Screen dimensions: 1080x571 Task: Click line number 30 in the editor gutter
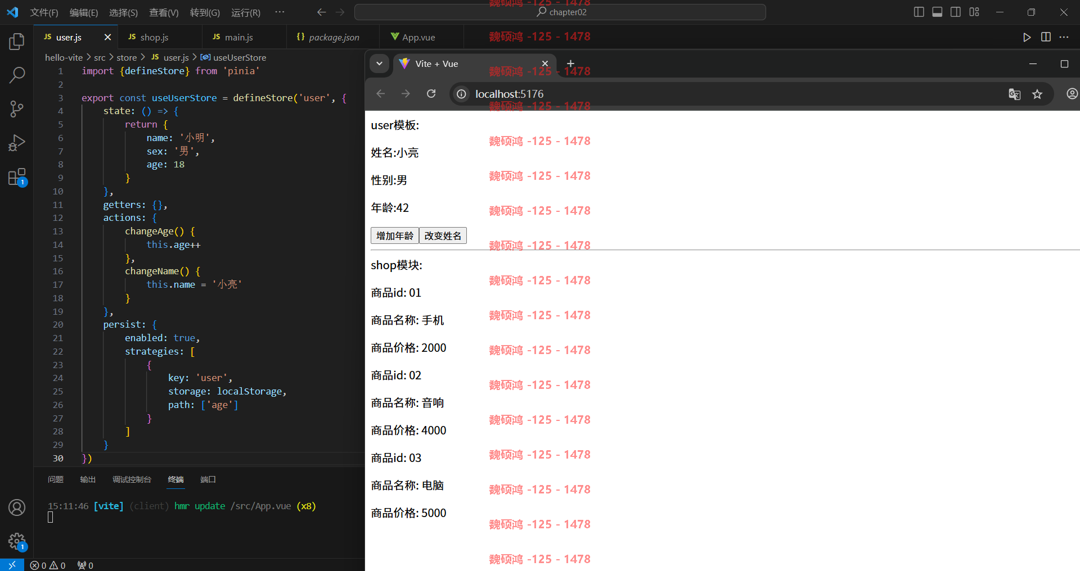point(58,458)
